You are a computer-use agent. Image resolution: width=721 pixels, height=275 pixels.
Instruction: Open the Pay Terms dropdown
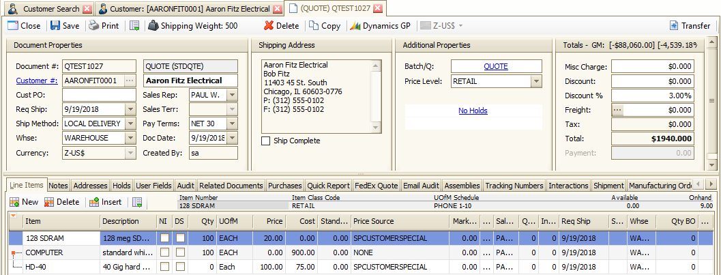231,124
